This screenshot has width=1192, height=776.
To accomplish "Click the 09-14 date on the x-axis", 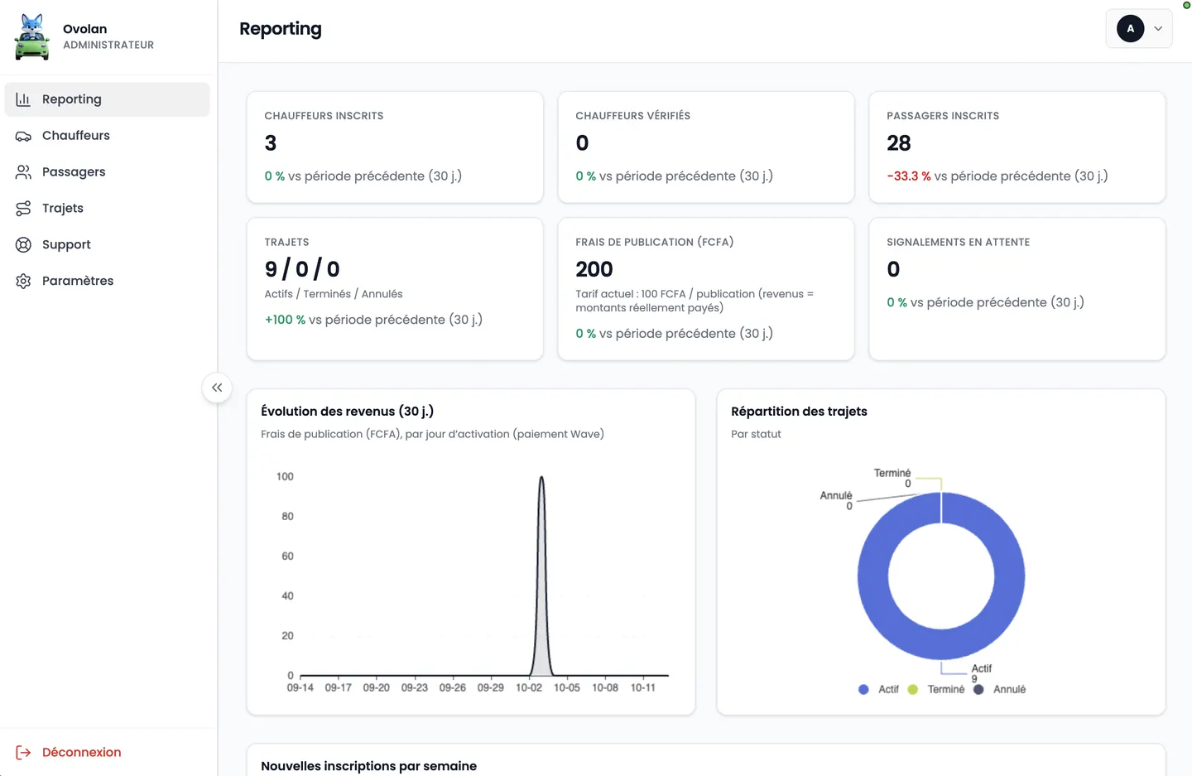I will click(x=300, y=688).
